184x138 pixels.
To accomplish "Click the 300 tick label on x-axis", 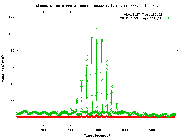I will point(97,130).
